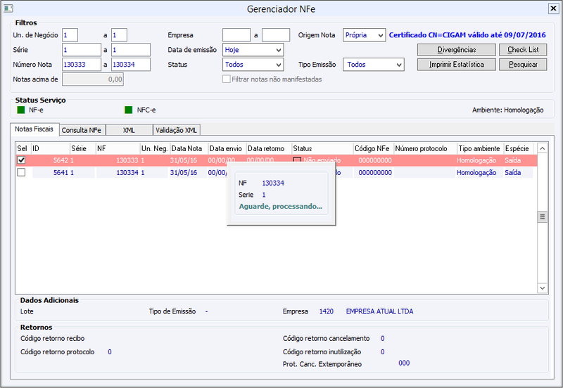
Task: Click the first Un. de Negócio field
Action: pyautogui.click(x=70, y=35)
